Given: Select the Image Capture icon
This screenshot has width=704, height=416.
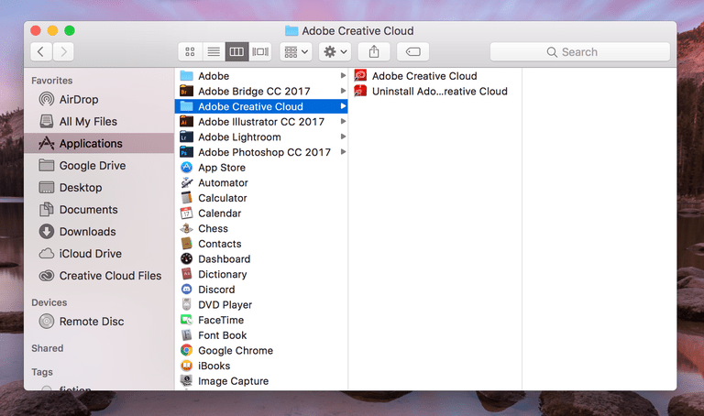Looking at the screenshot, I should (186, 380).
